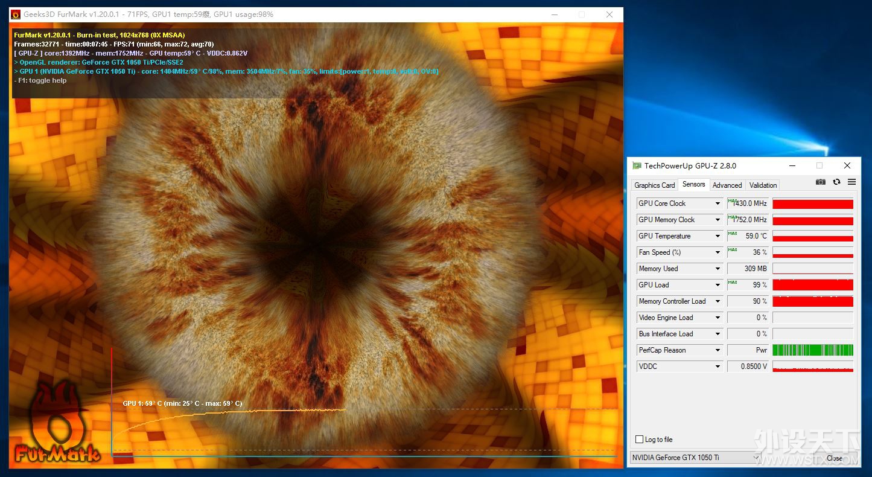
Task: Click the FurMark title bar app icon
Action: [x=16, y=14]
